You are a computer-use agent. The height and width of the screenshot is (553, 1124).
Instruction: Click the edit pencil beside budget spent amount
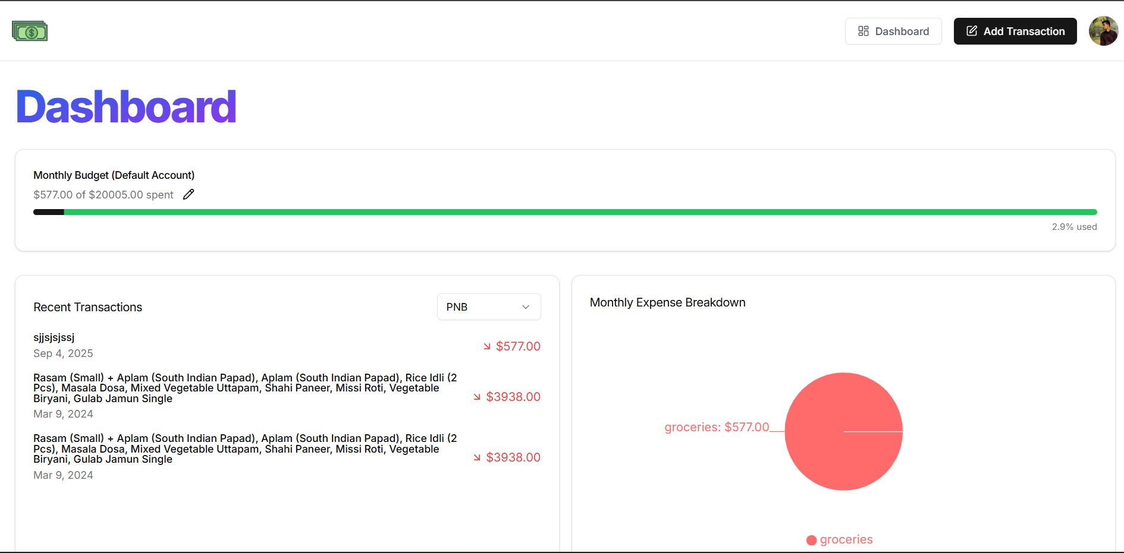point(188,194)
